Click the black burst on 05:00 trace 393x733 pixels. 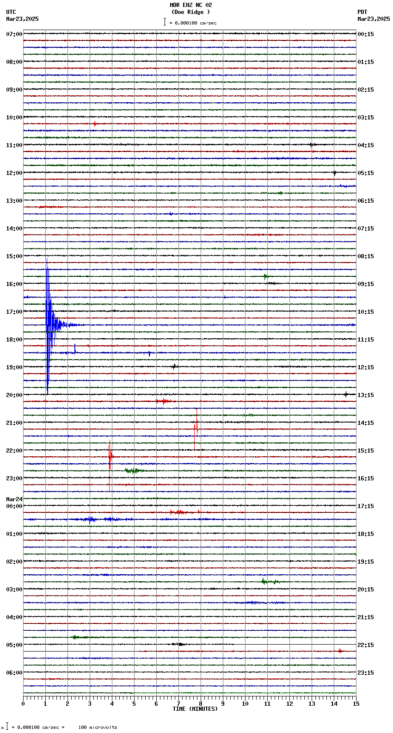[179, 644]
